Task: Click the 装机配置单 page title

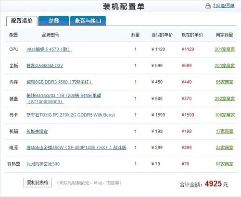Action: tap(124, 7)
